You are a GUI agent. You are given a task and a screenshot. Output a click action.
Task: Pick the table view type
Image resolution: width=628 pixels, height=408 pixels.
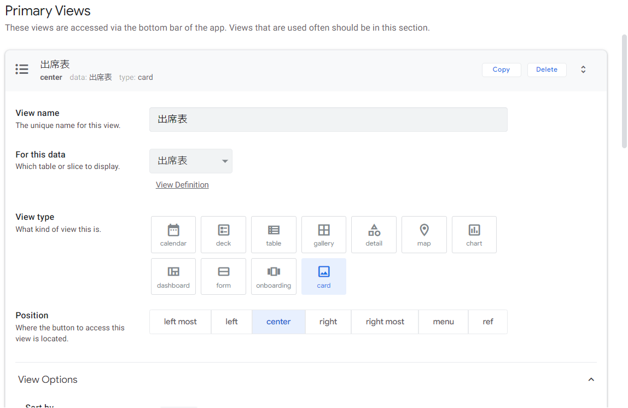(274, 235)
